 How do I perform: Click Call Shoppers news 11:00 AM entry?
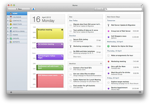pos(123,37)
